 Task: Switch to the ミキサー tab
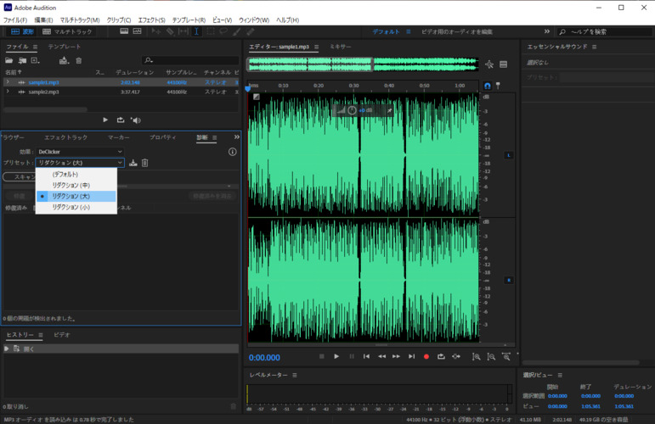(x=341, y=47)
